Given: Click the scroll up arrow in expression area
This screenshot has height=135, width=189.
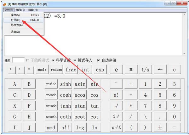Looking at the screenshot, I should [x=184, y=15].
